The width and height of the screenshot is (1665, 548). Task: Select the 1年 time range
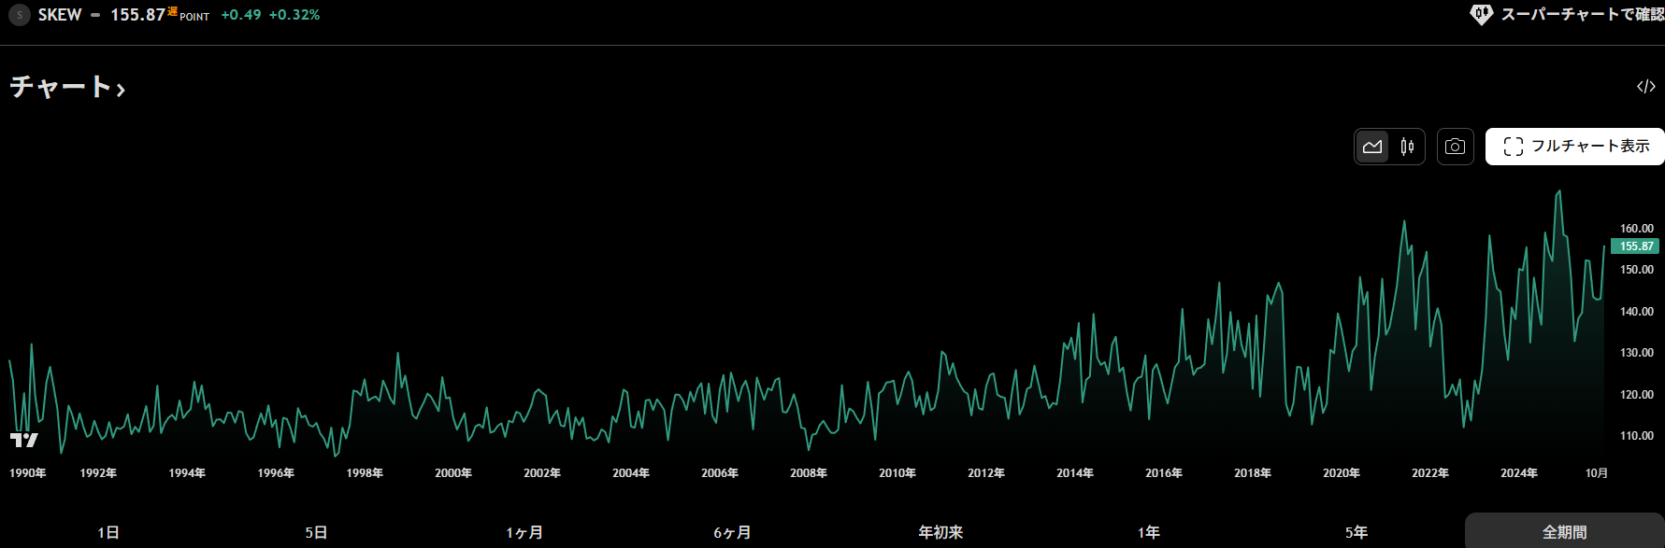[x=1149, y=532]
